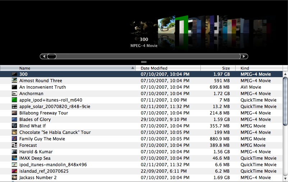The height and width of the screenshot is (182, 288).
Task: Click the file list scroll down arrow
Action: click(285, 178)
